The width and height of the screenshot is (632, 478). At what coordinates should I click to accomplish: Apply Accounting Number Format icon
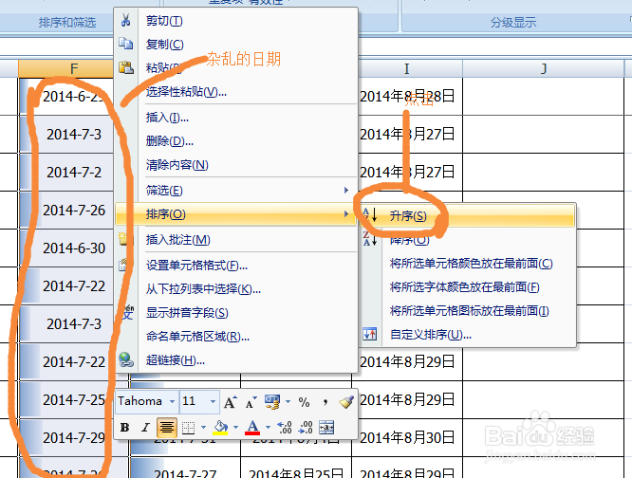tap(272, 402)
